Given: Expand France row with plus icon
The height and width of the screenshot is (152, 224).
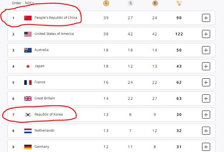Looking at the screenshot, I should 206,82.
